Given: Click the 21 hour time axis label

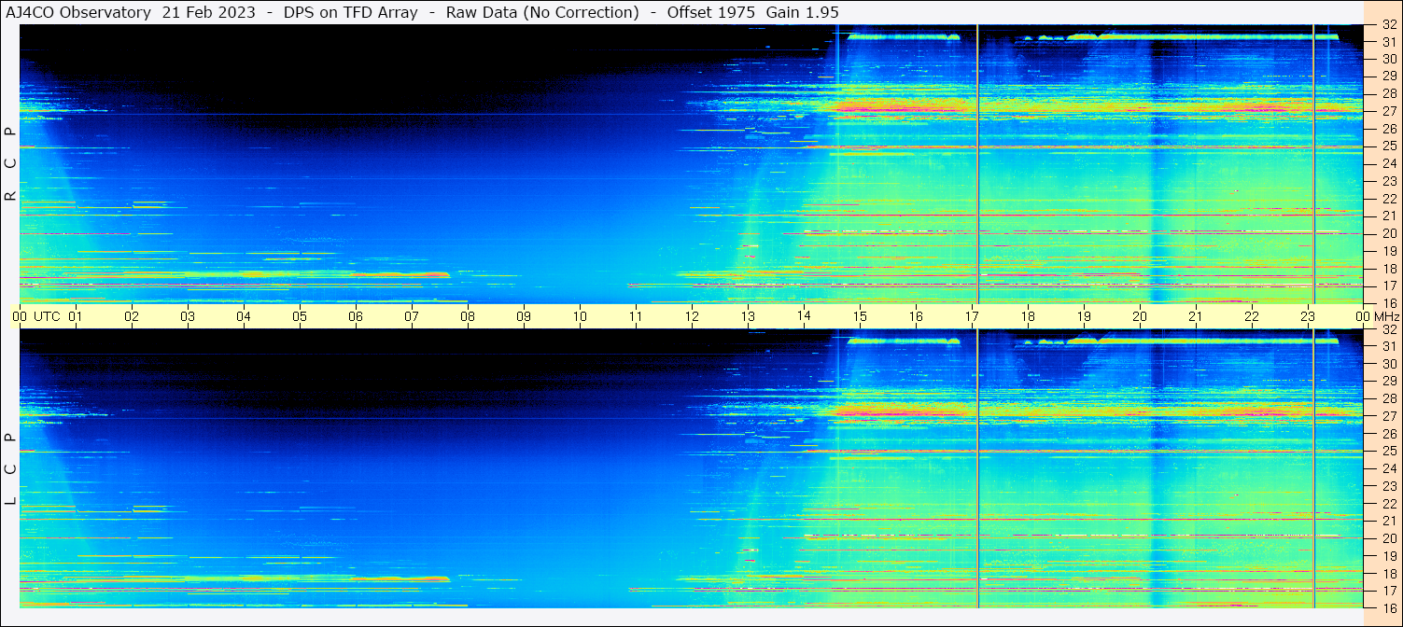Looking at the screenshot, I should pos(1196,316).
